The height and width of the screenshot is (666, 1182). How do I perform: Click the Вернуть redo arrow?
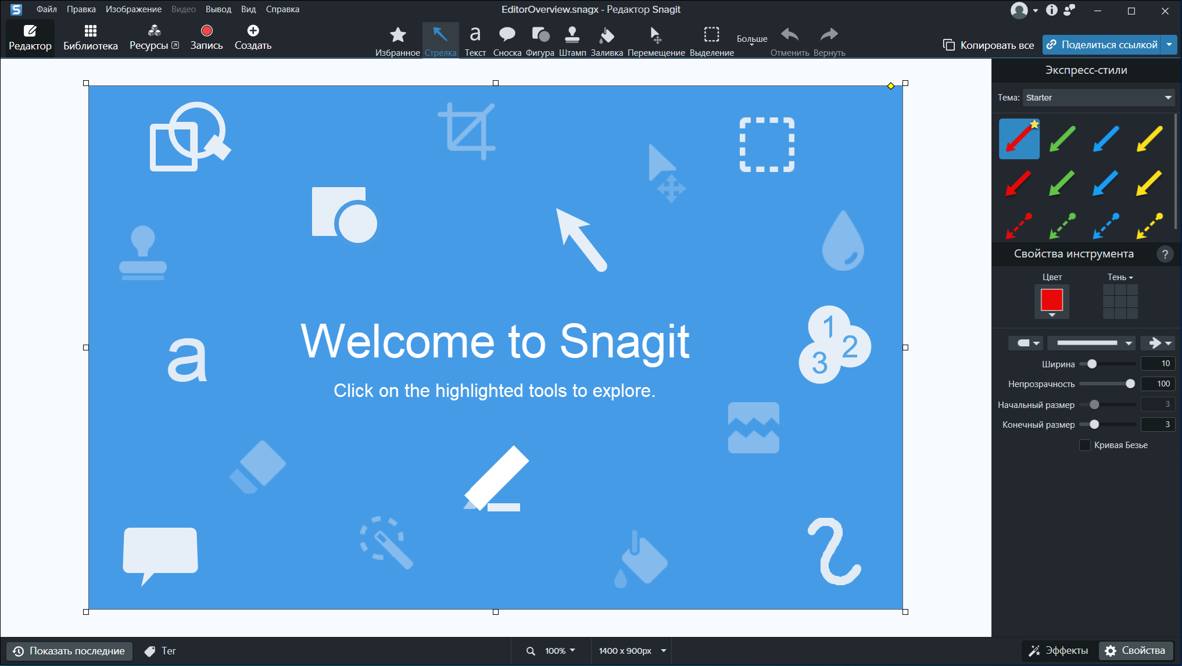click(829, 41)
